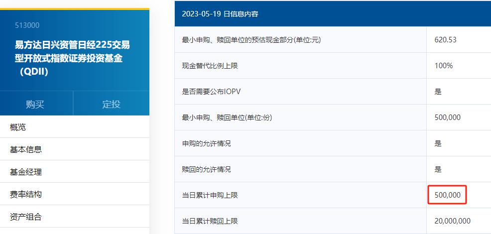The height and width of the screenshot is (234, 491).
Task: Click the estimated cash value 620.53
Action: (445, 40)
